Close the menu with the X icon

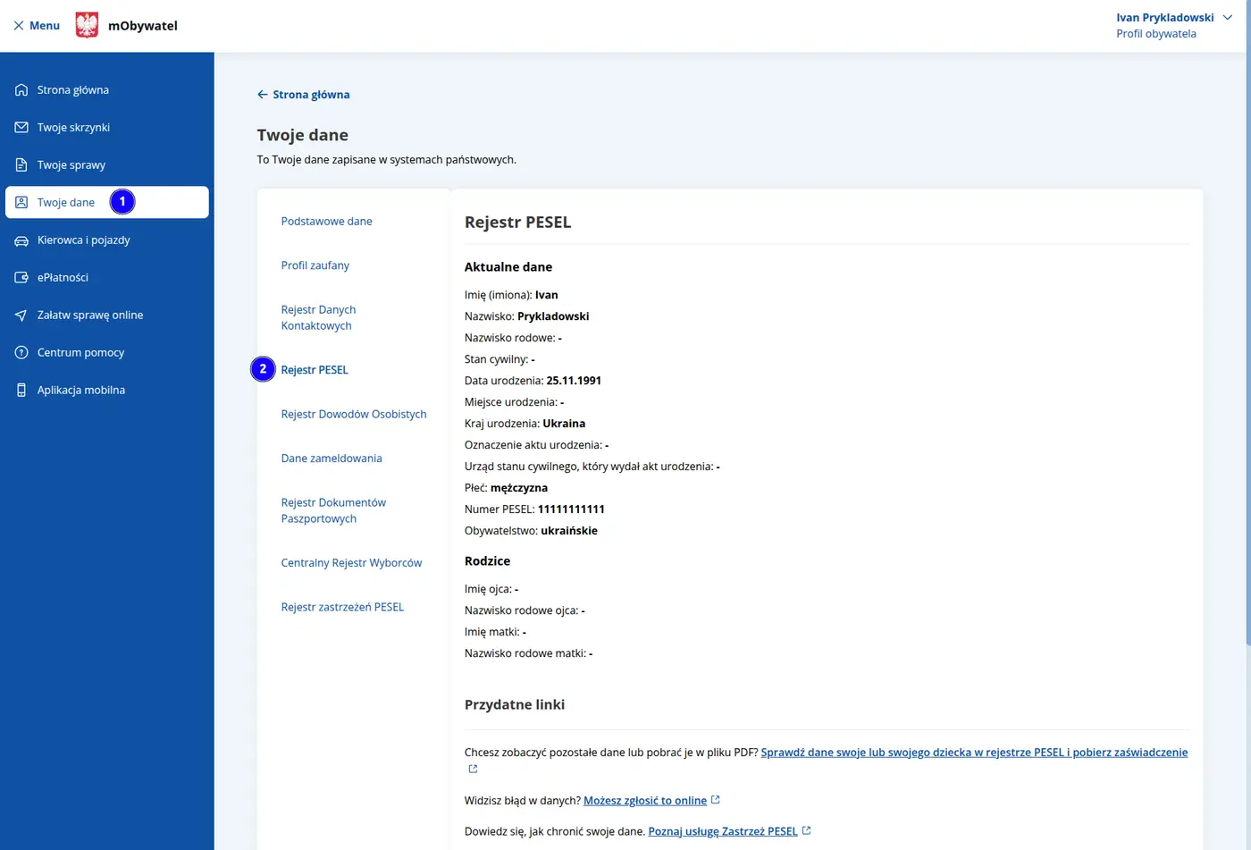coord(19,26)
